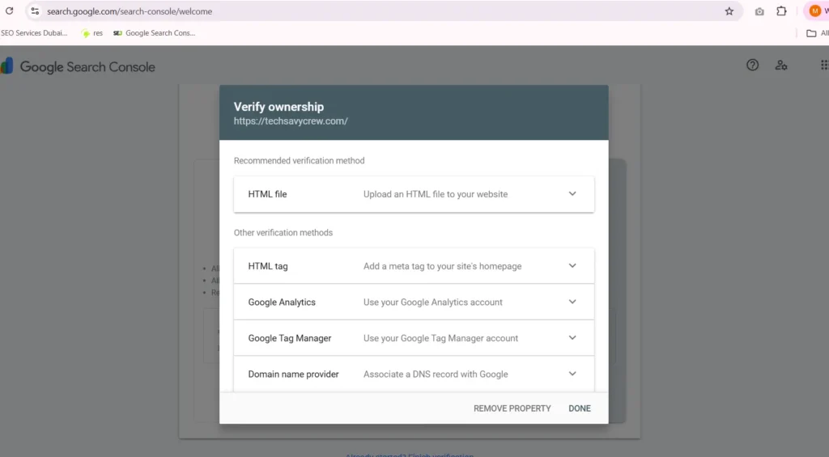
Task: Expand the HTML tag verification method
Action: 572,266
